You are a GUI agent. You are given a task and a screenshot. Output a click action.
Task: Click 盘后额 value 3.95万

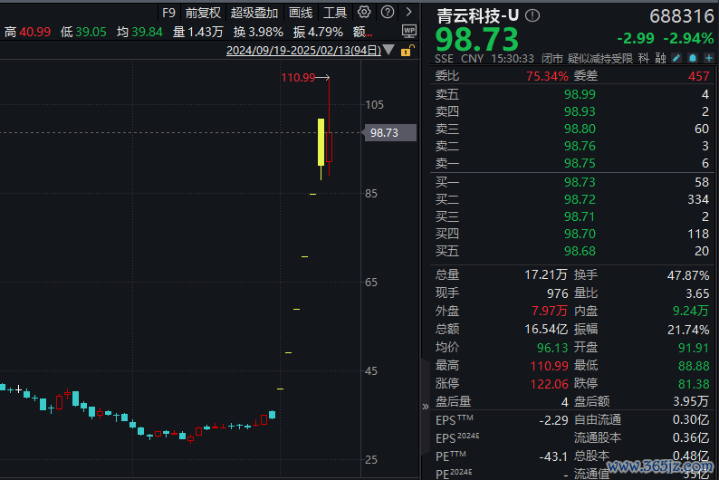pyautogui.click(x=691, y=402)
